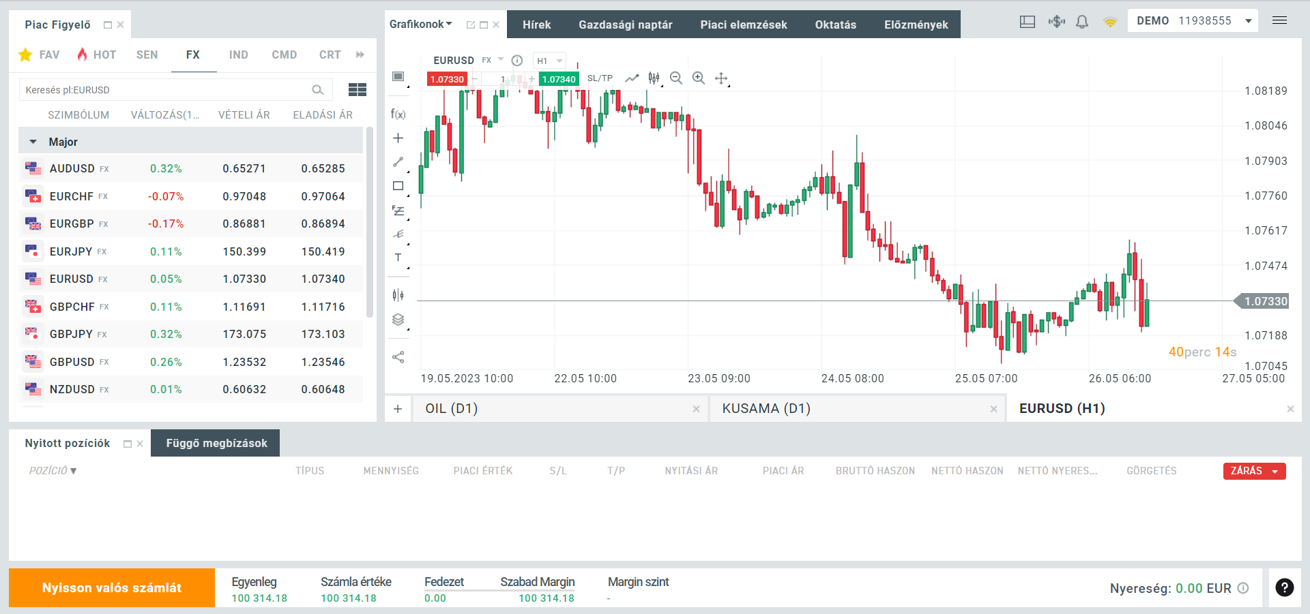Click the market watch vertical scrollbar
This screenshot has width=1310, height=614.
coord(370,222)
